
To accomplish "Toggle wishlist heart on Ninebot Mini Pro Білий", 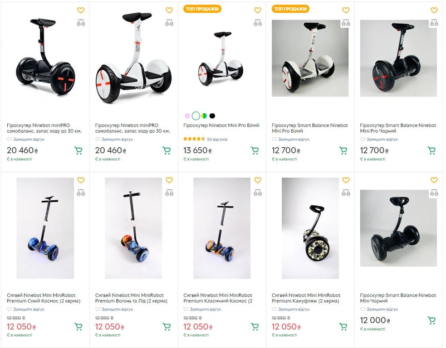I will pos(257,10).
